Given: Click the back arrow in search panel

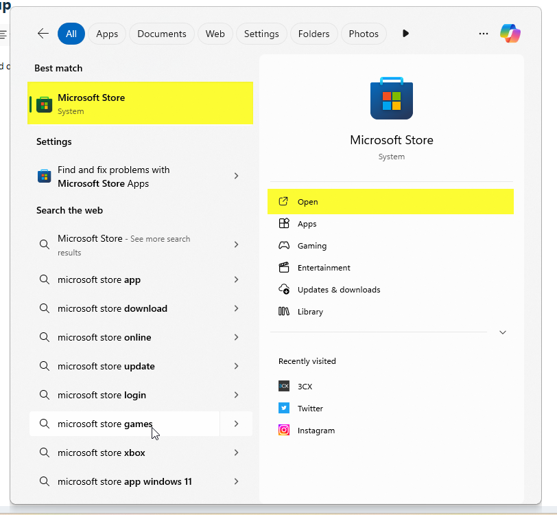Looking at the screenshot, I should point(43,34).
